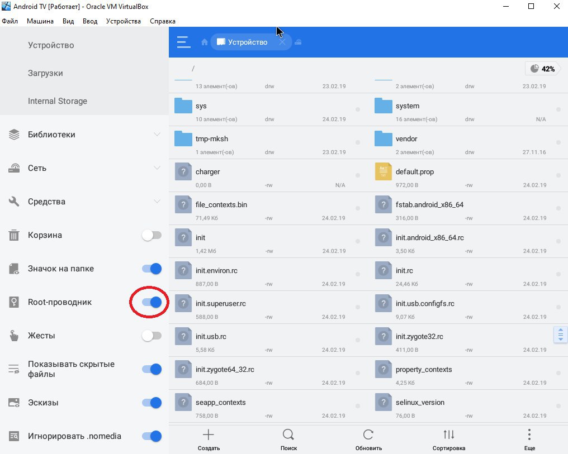Click the Библиотеки stack icon
568x454 pixels.
14,134
